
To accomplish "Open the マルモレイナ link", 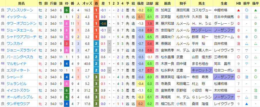I will click(16, 64).
